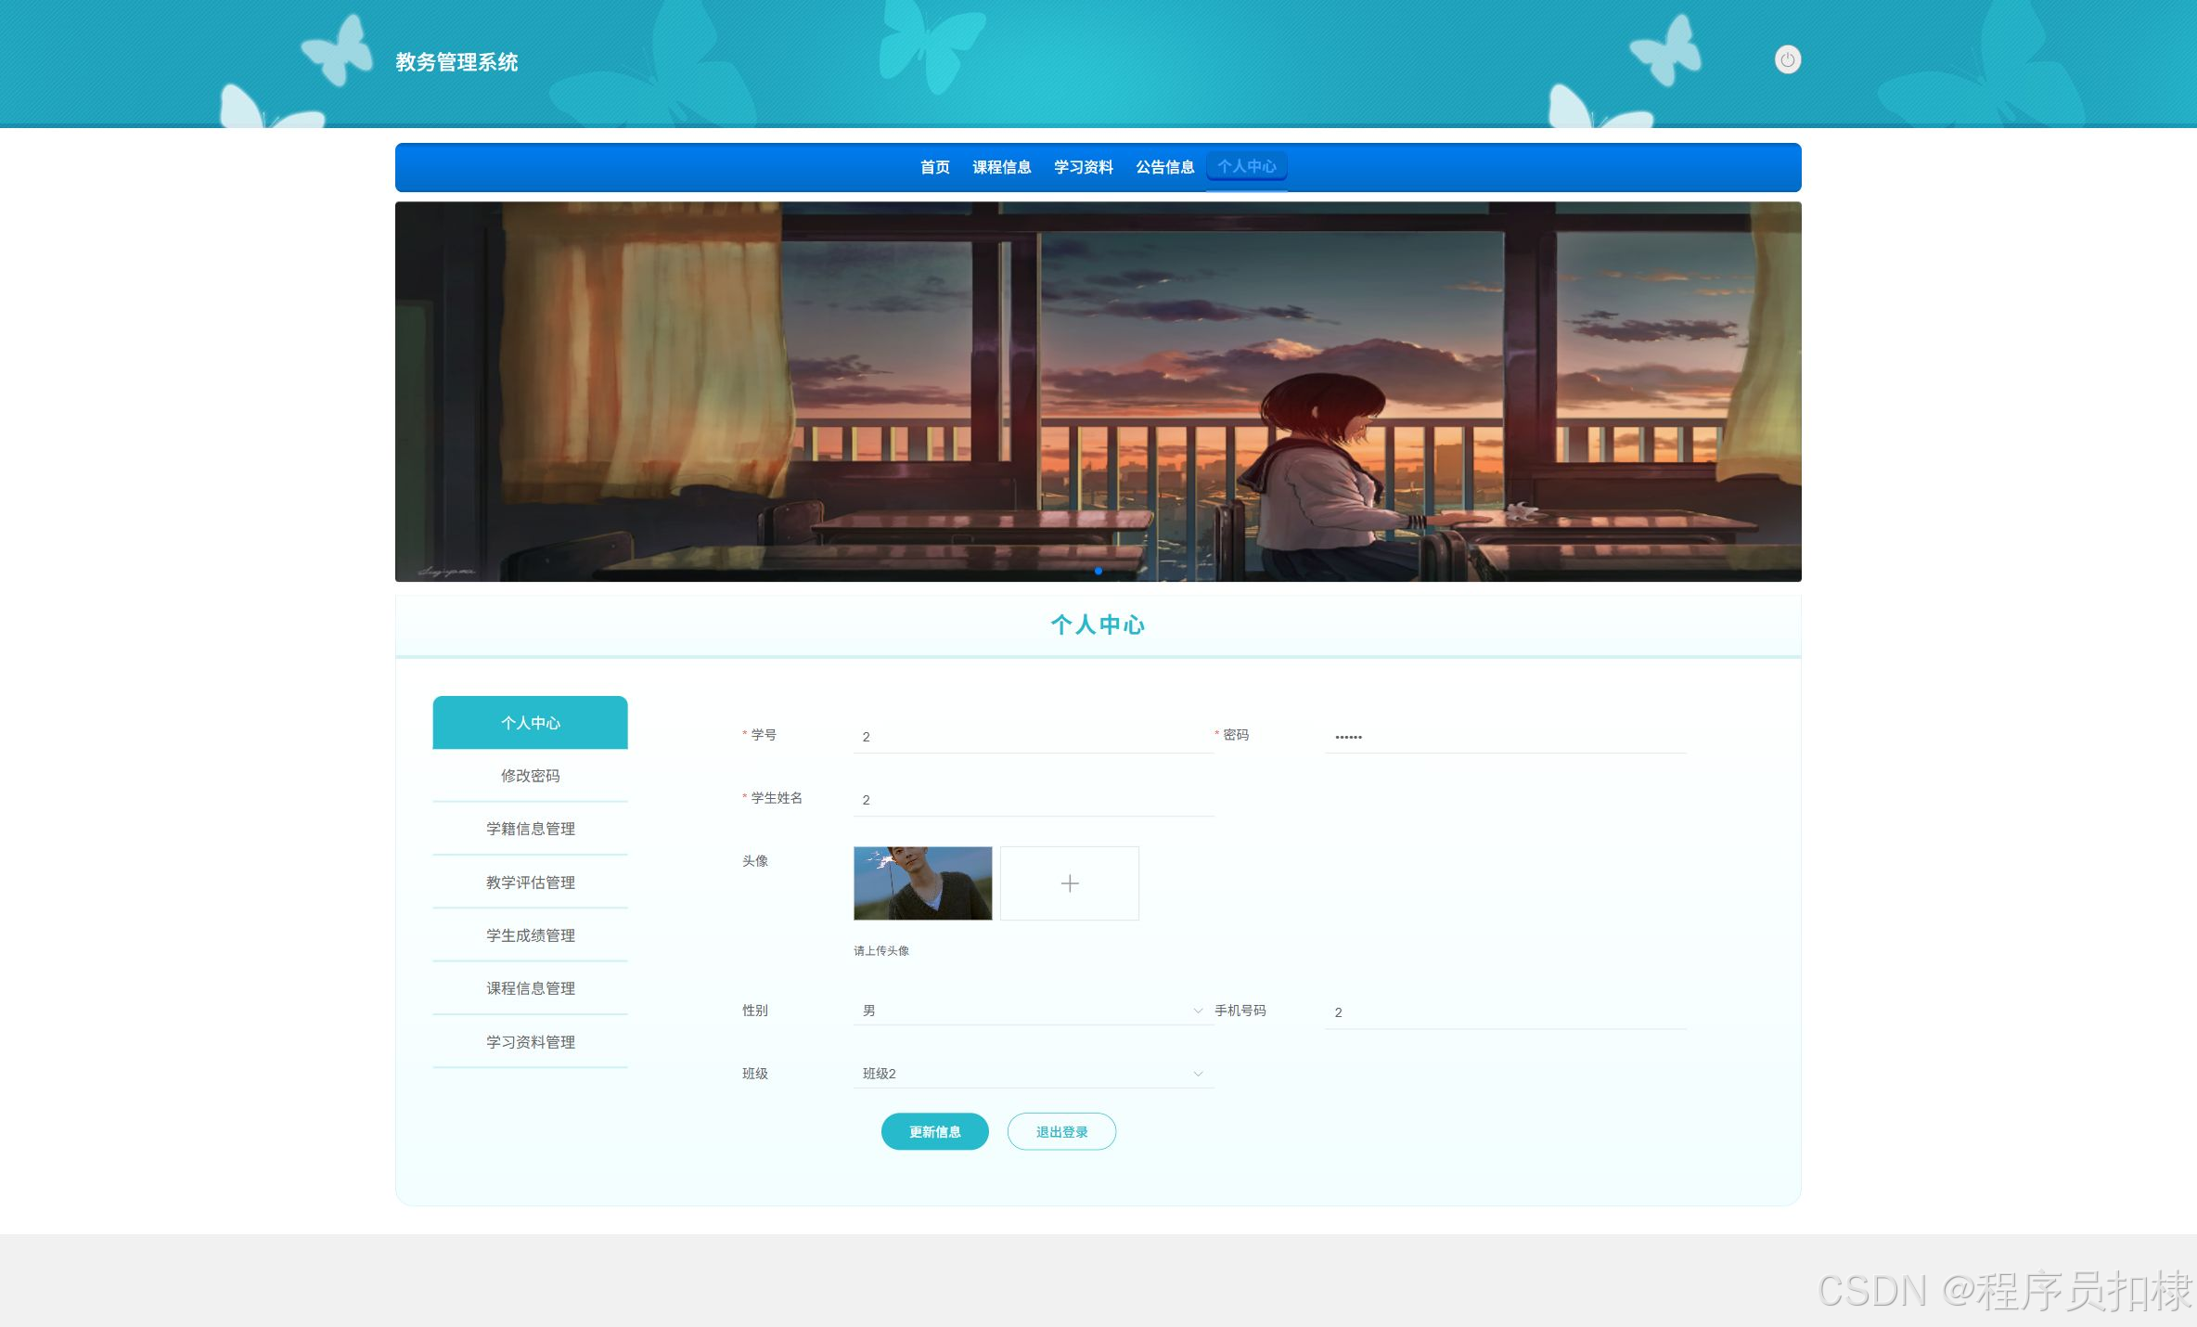Open 学籍信息管理 in the sidebar

tap(530, 829)
